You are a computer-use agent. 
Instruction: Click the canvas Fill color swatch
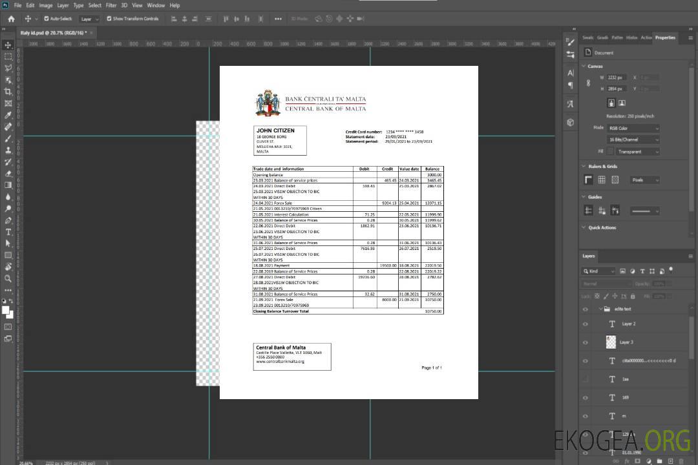click(x=610, y=152)
